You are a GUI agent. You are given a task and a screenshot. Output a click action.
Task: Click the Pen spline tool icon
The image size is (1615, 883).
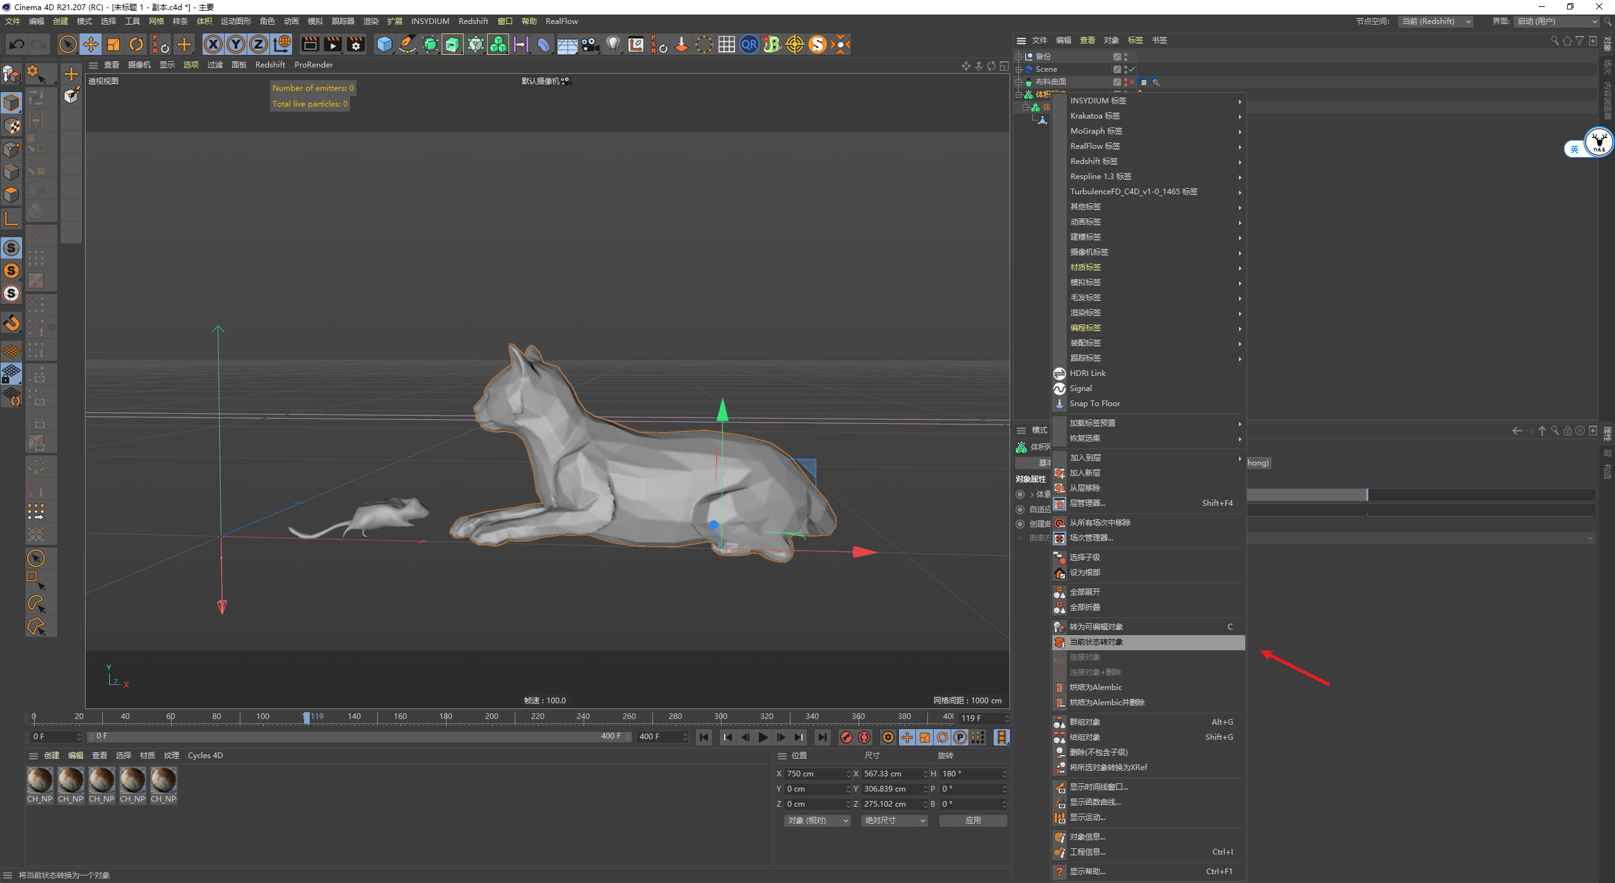click(408, 44)
